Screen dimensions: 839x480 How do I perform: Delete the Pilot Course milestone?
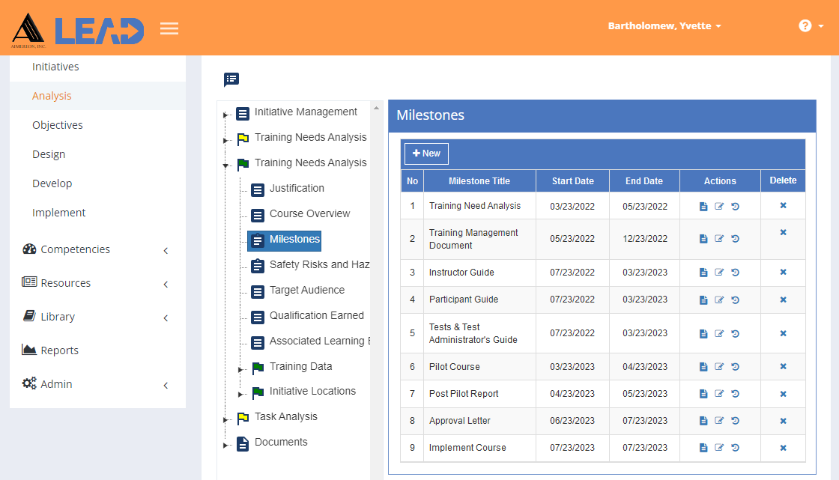tap(783, 367)
